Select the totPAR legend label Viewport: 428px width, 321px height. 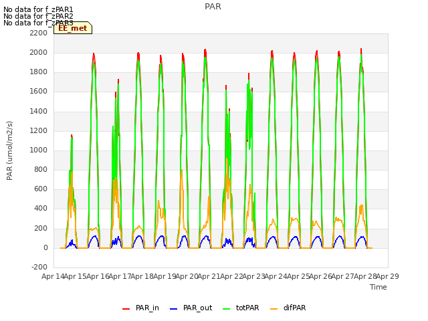point(247,308)
